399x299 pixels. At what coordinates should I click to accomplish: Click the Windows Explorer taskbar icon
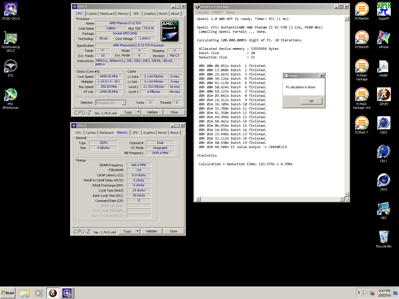coord(25,293)
